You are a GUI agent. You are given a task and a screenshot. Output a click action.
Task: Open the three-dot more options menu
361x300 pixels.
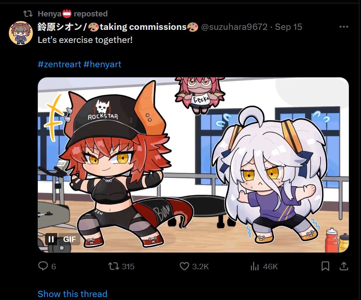click(344, 27)
